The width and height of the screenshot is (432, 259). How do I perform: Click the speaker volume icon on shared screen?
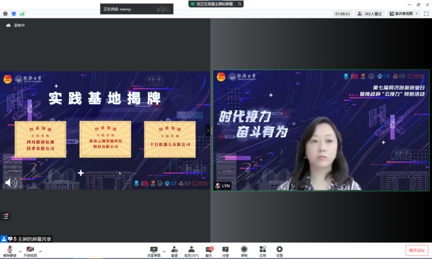tap(10, 183)
